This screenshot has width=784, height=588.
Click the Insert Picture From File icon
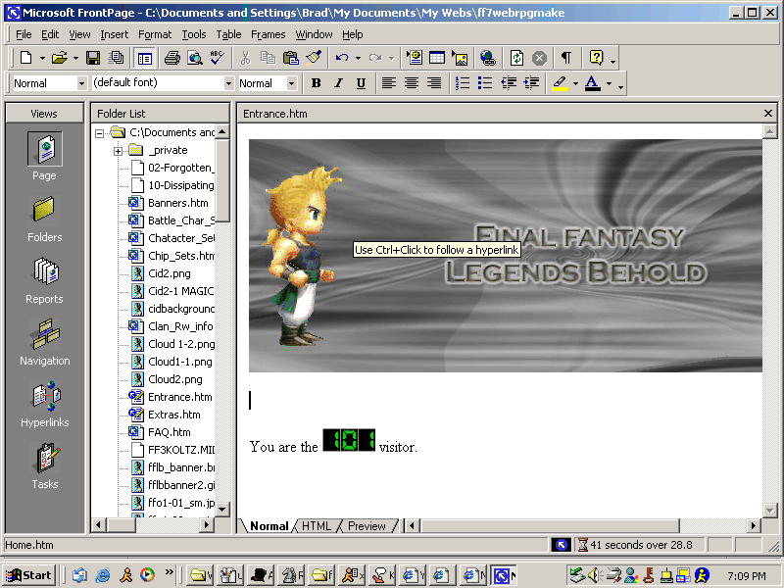click(460, 58)
